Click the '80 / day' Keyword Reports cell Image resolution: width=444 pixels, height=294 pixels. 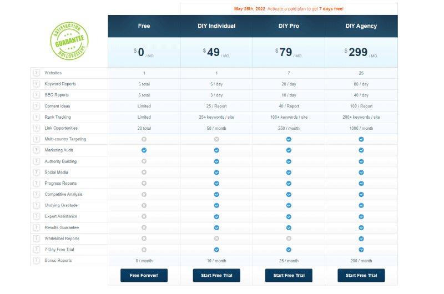361,84
